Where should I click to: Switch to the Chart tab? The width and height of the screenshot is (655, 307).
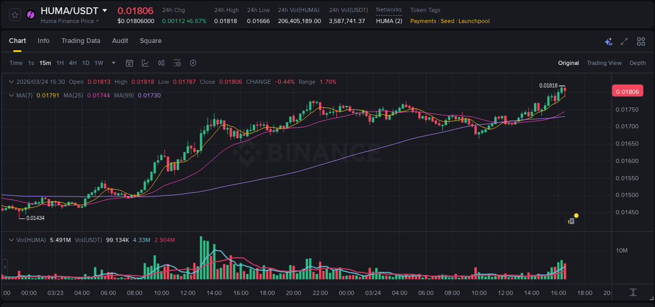[x=17, y=41]
